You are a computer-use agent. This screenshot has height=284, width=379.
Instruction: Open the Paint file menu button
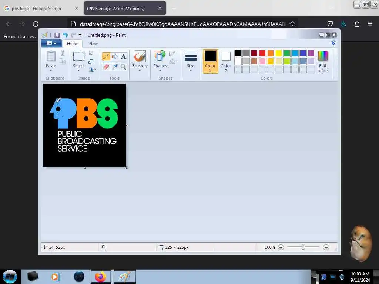tap(51, 43)
